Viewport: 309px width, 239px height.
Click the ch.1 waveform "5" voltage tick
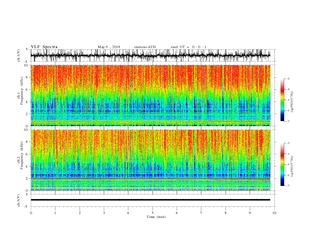[x=27, y=50]
